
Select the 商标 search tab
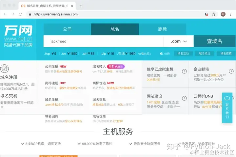click(162, 29)
